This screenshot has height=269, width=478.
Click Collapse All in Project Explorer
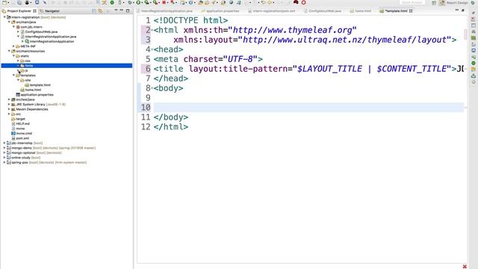94,10
